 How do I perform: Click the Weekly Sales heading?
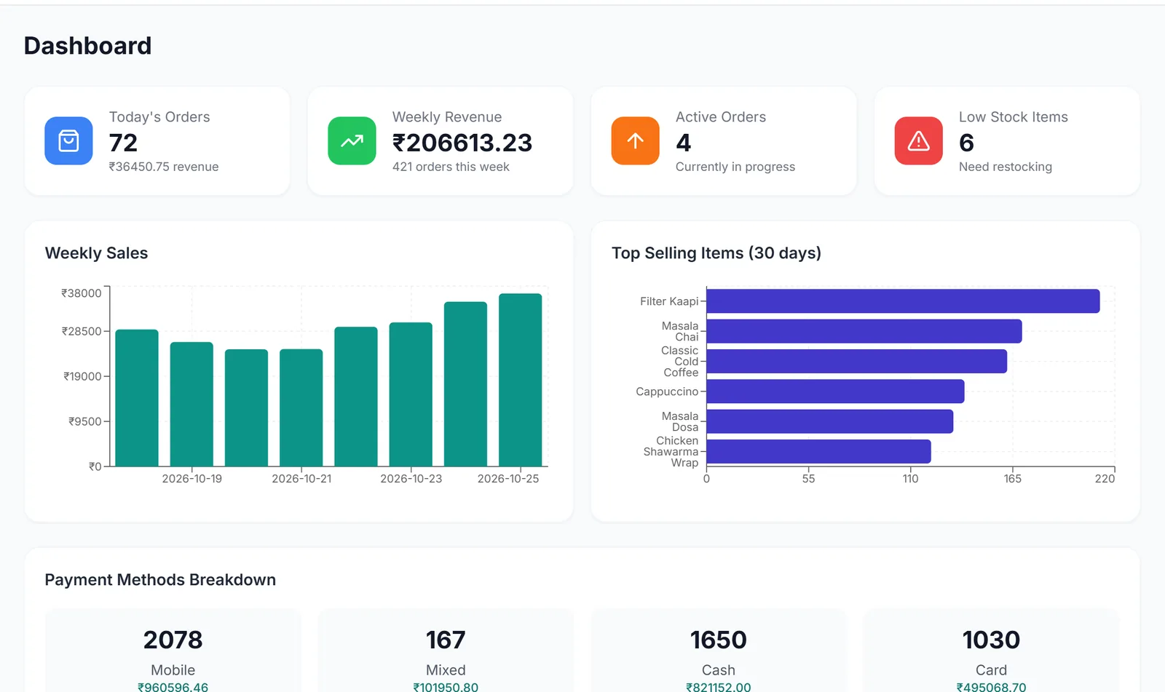coord(96,253)
